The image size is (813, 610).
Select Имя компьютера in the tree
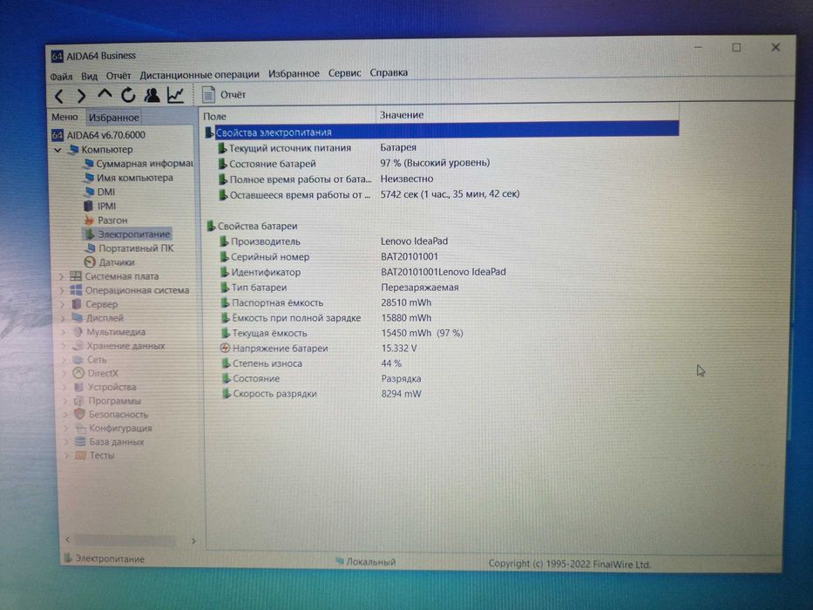click(x=134, y=178)
